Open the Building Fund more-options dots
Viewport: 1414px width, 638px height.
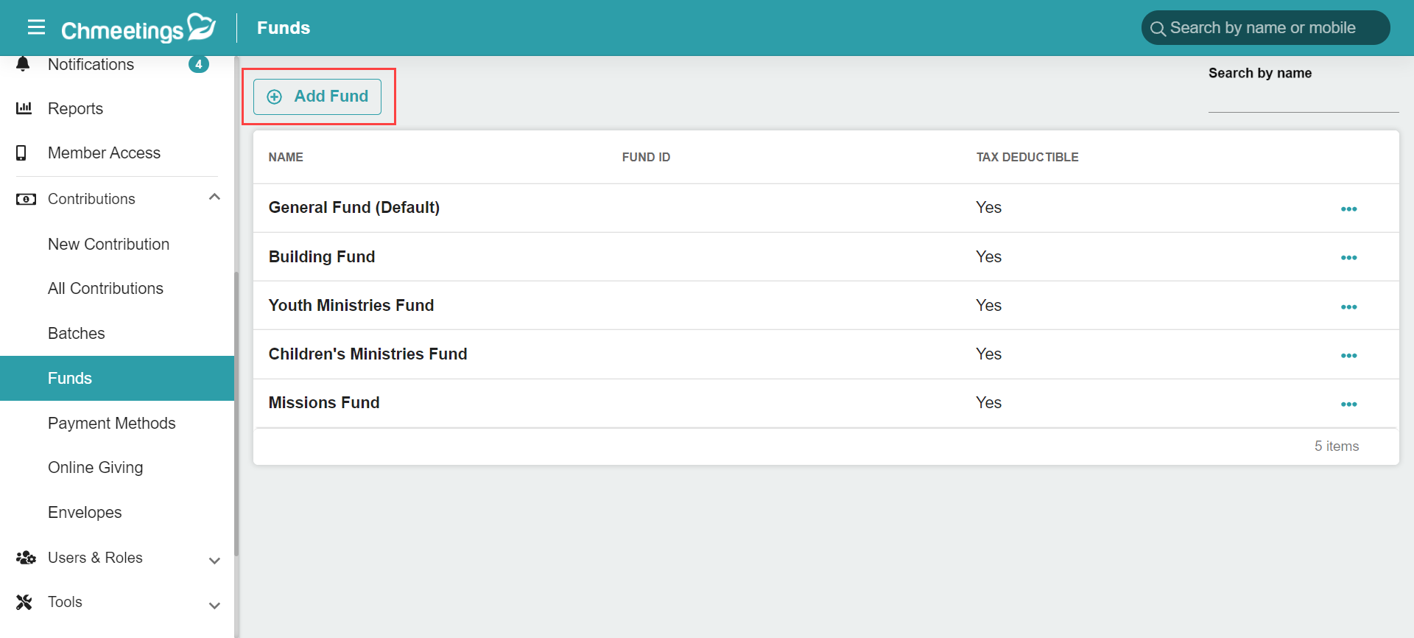(x=1349, y=258)
